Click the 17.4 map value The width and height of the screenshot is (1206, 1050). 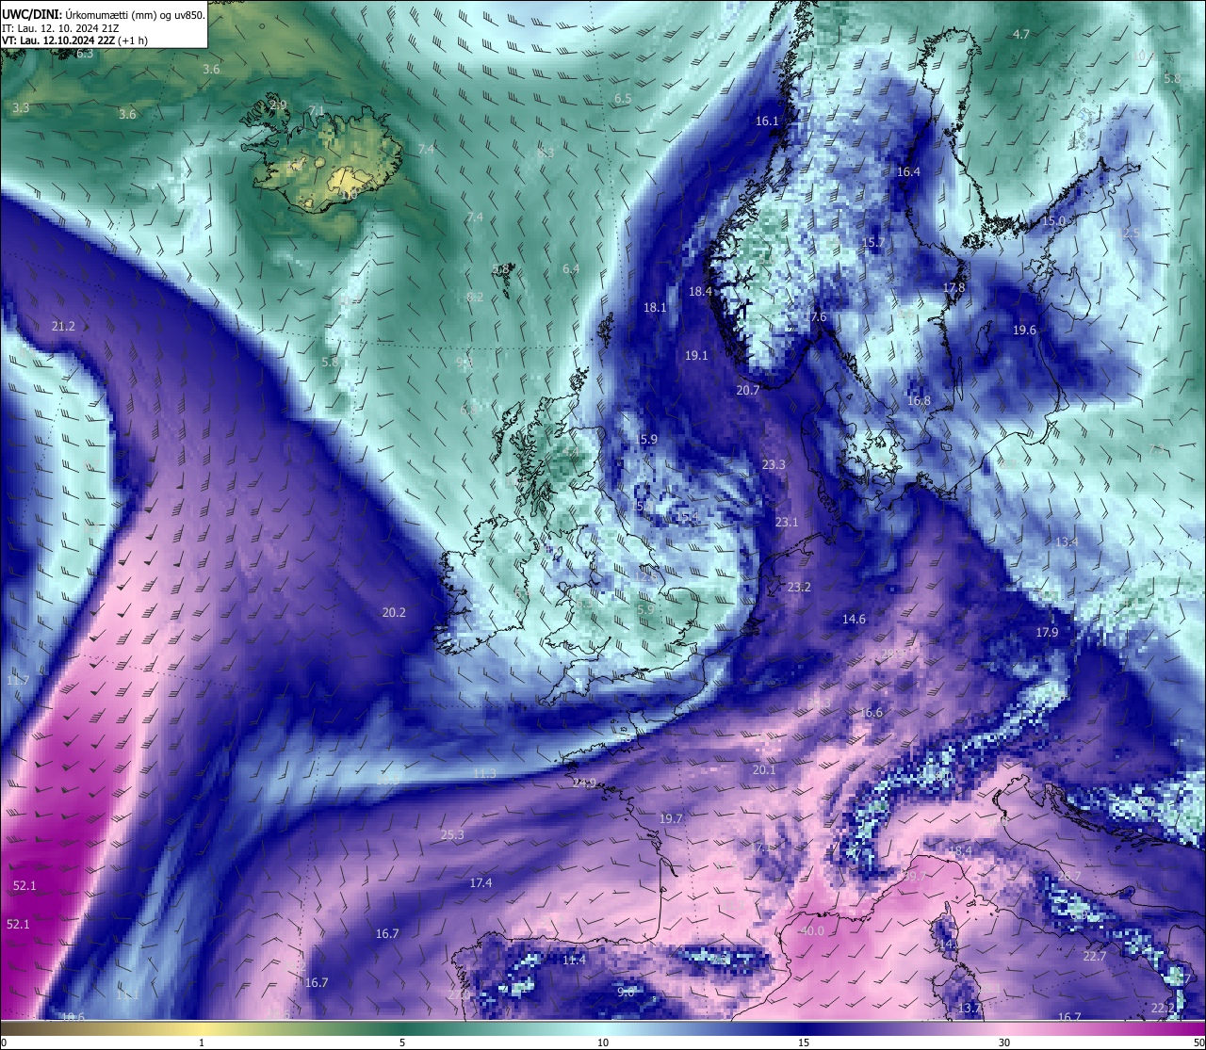[481, 882]
